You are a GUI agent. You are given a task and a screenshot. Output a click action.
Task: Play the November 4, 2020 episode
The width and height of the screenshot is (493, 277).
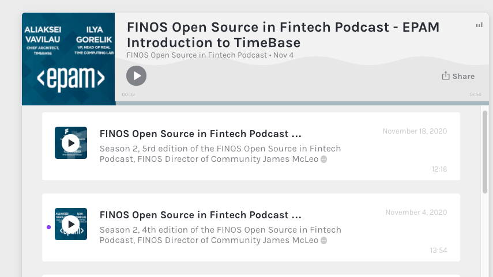point(71,224)
